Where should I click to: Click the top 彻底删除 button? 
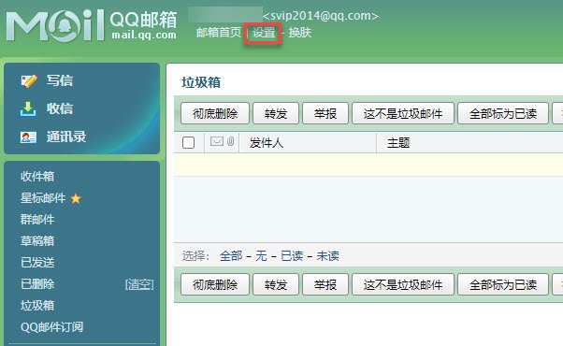click(x=215, y=113)
